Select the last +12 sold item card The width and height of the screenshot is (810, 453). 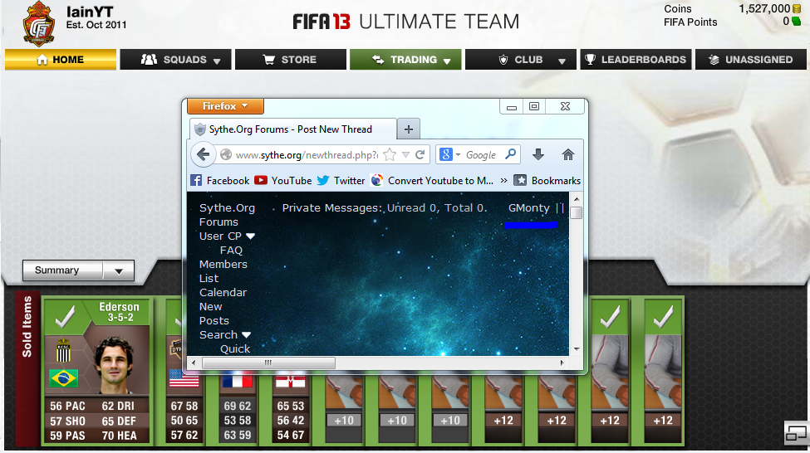pos(663,371)
